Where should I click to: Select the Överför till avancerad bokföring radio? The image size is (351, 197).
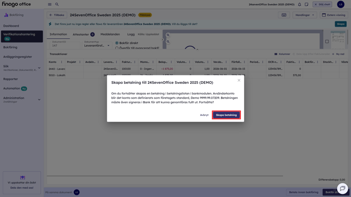pos(117,48)
